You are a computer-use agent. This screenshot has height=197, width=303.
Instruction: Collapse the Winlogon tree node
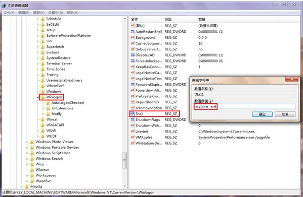click(x=38, y=97)
